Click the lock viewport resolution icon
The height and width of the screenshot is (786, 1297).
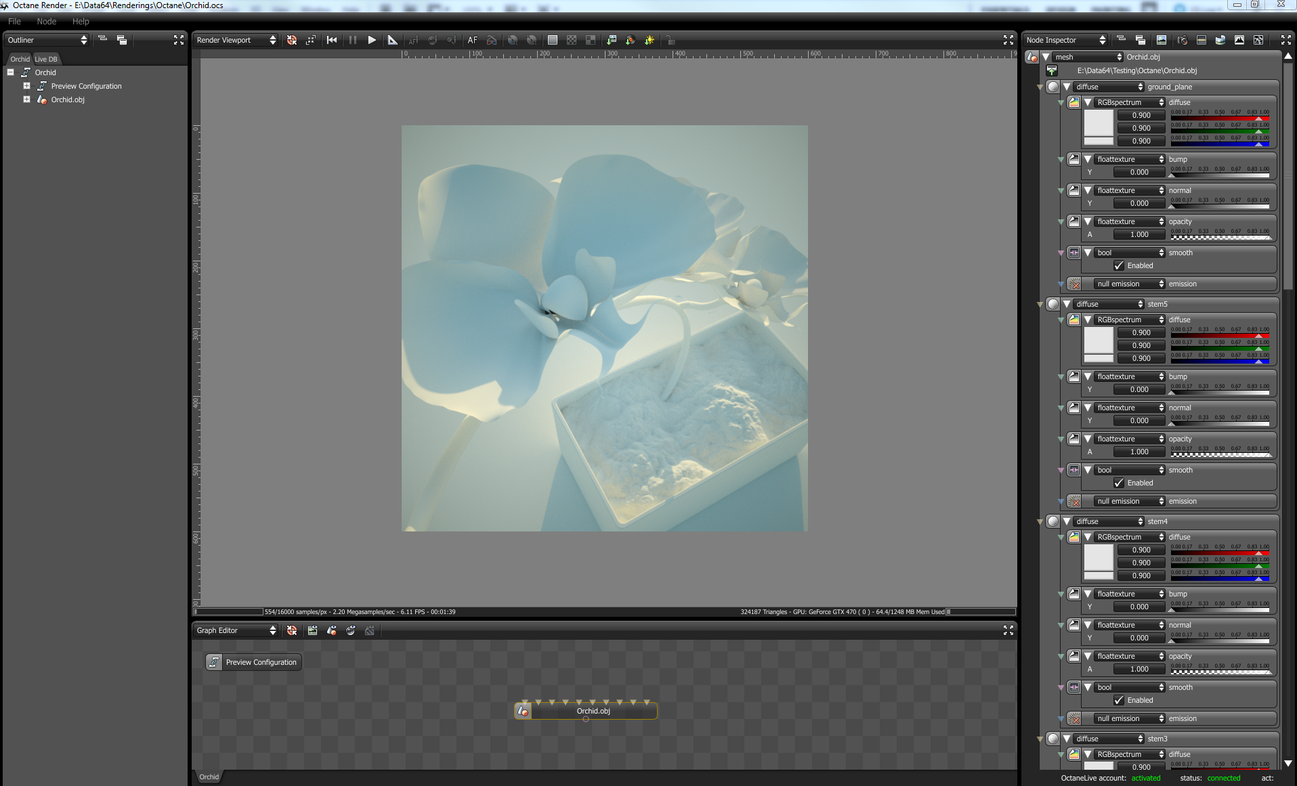pyautogui.click(x=670, y=40)
